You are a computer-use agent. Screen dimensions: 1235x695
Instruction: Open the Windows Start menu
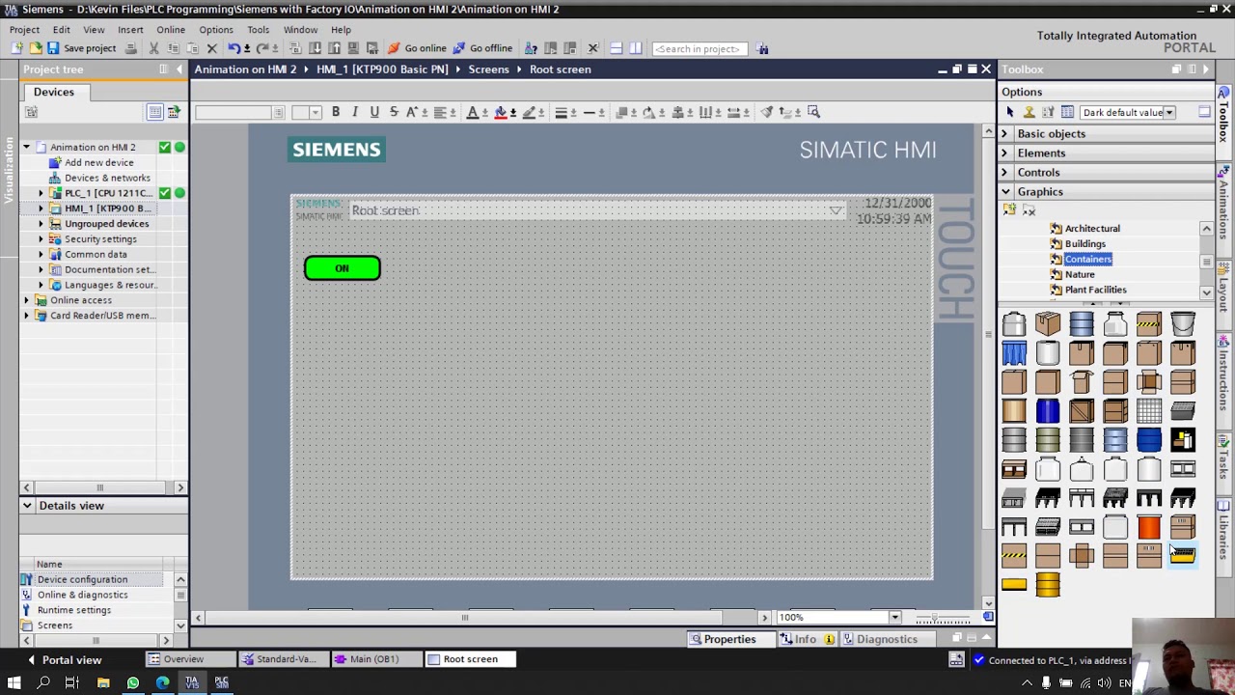coord(14,683)
